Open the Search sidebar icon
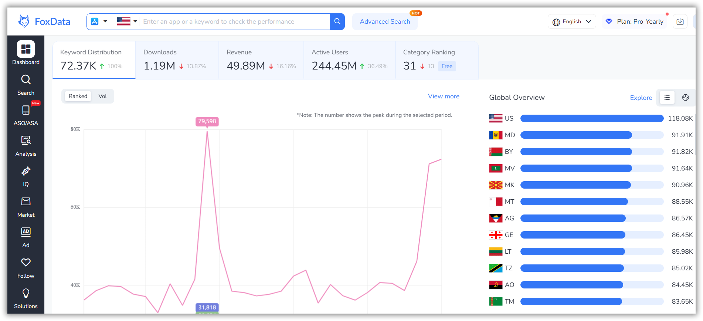Screen dimensions: 703x321 (26, 80)
